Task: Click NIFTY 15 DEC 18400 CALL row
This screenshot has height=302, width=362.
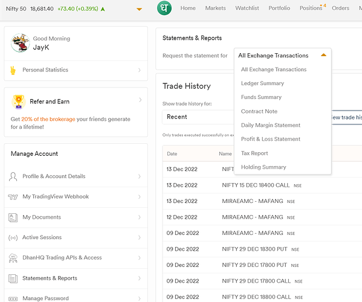Action: coord(262,185)
